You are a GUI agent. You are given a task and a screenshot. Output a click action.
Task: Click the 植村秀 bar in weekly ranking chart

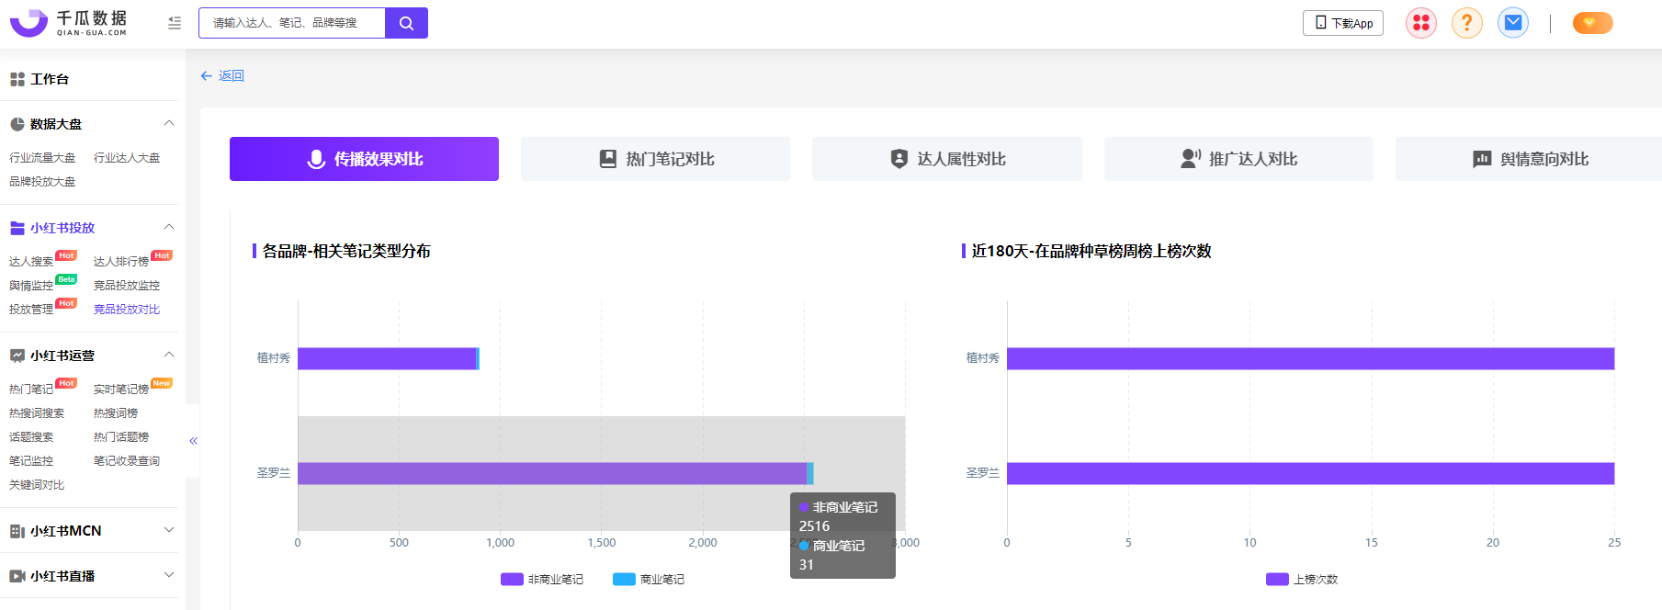click(1310, 358)
